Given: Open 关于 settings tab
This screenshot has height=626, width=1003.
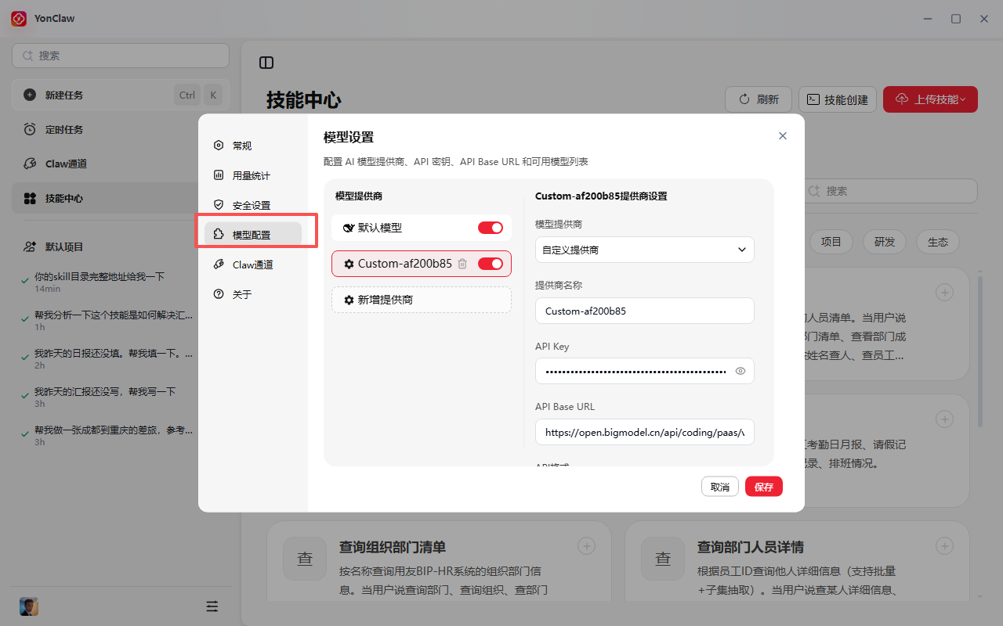Looking at the screenshot, I should tap(253, 294).
